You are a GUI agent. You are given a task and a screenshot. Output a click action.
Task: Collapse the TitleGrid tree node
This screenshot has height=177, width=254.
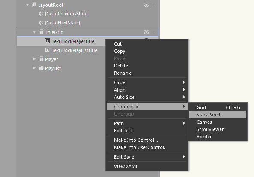(34, 32)
